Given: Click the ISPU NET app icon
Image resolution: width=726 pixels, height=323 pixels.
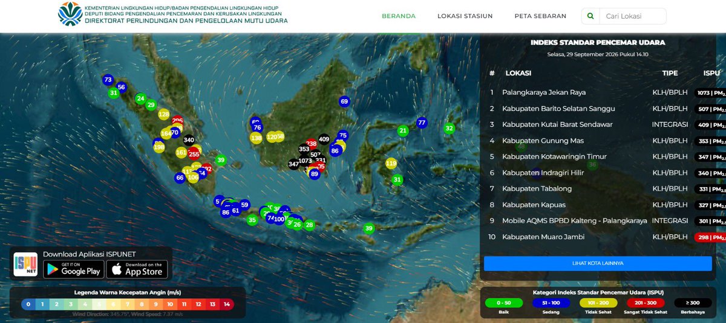Looking at the screenshot, I should click(25, 264).
